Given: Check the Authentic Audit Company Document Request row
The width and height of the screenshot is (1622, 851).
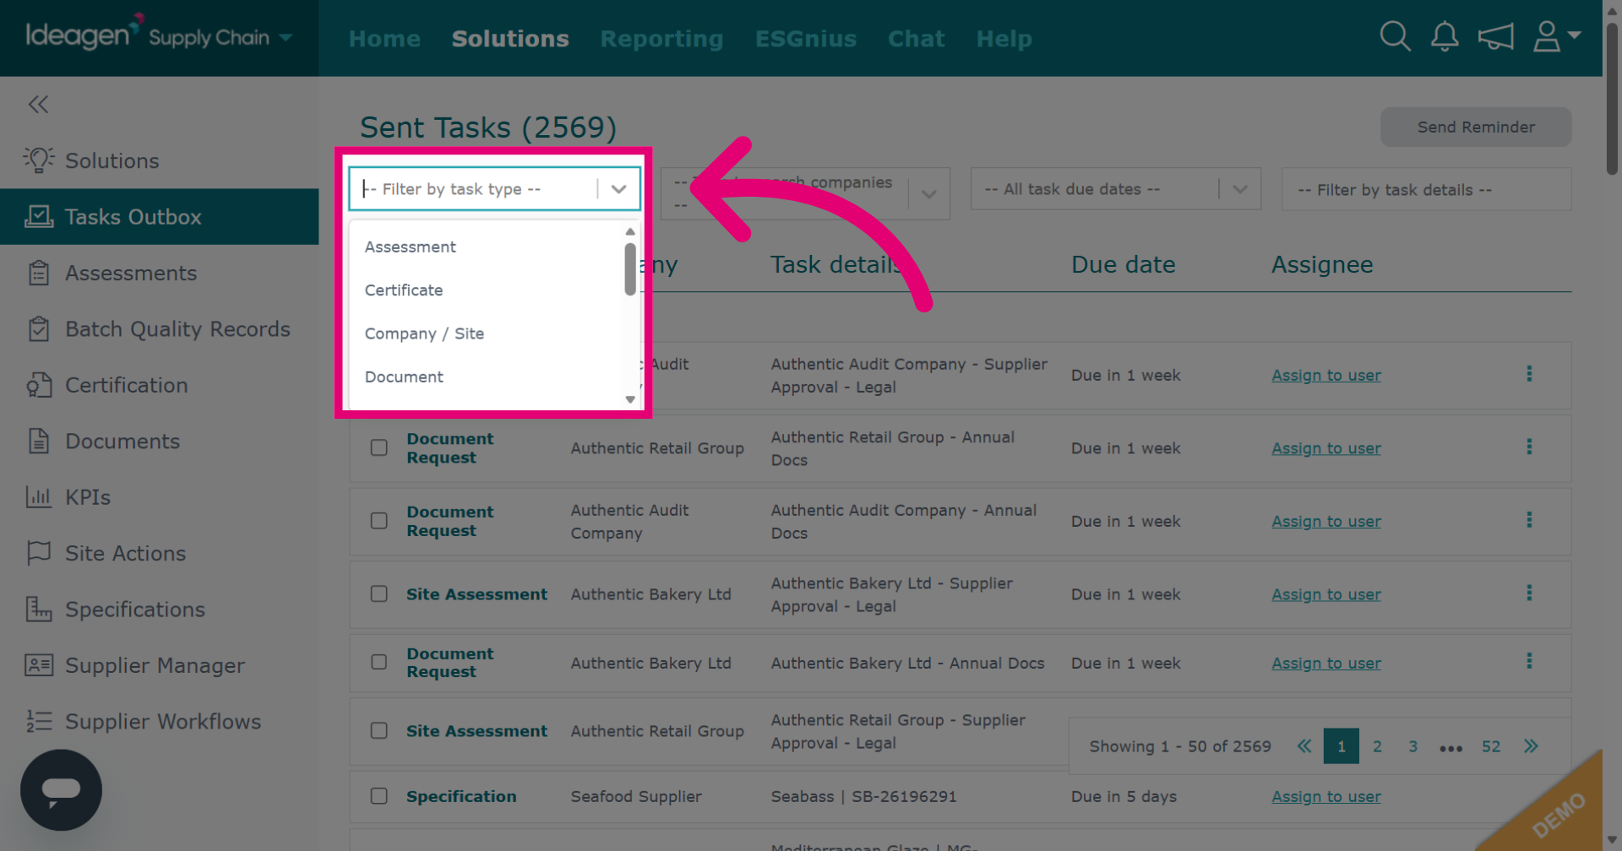Looking at the screenshot, I should [x=379, y=521].
